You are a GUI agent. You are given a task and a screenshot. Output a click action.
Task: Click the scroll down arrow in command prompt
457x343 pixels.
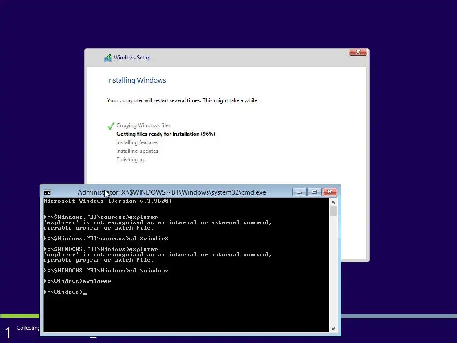click(333, 329)
